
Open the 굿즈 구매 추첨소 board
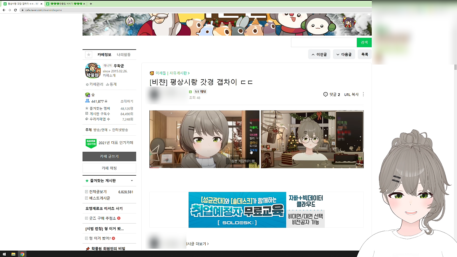pyautogui.click(x=103, y=218)
